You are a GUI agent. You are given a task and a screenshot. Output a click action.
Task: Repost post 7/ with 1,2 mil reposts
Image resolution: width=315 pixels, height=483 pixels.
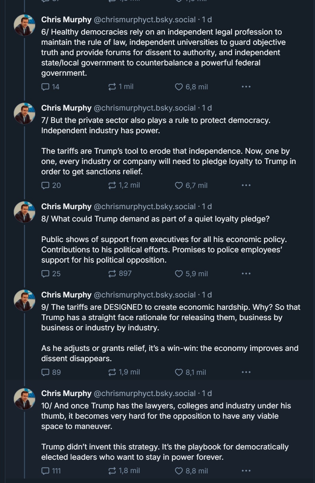tap(112, 186)
